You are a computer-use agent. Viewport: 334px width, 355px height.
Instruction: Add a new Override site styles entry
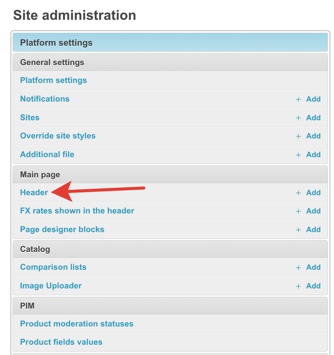tap(308, 136)
